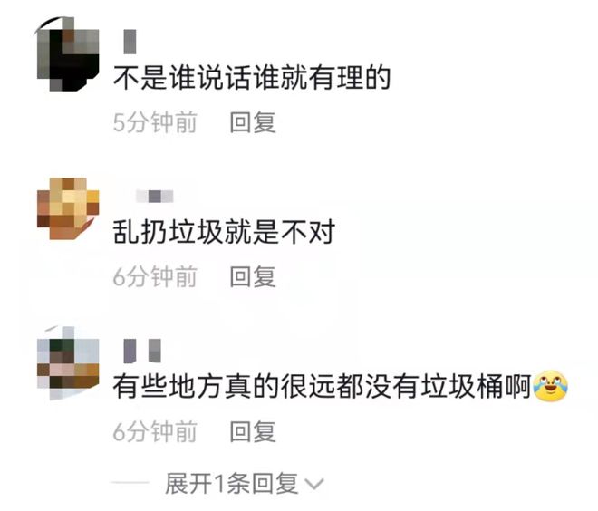This screenshot has height=511, width=598.
Task: Reply to the comment about no trash cans
Action: click(x=253, y=431)
